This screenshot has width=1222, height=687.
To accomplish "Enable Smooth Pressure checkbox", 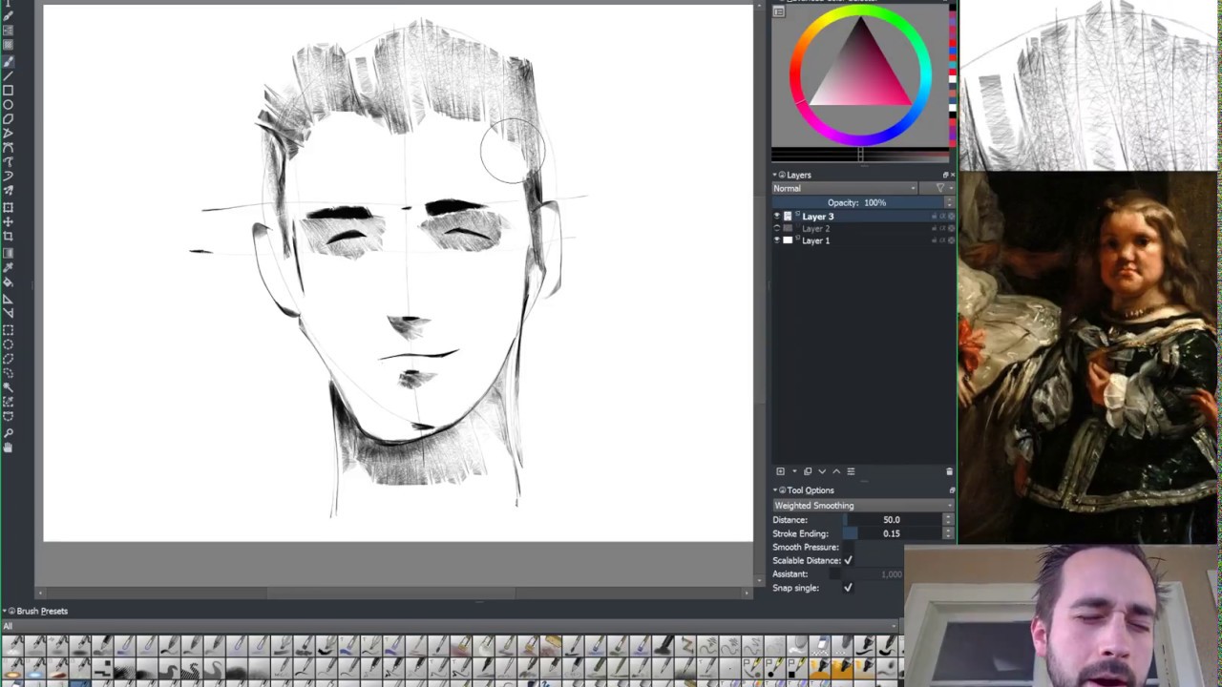I will click(x=848, y=547).
